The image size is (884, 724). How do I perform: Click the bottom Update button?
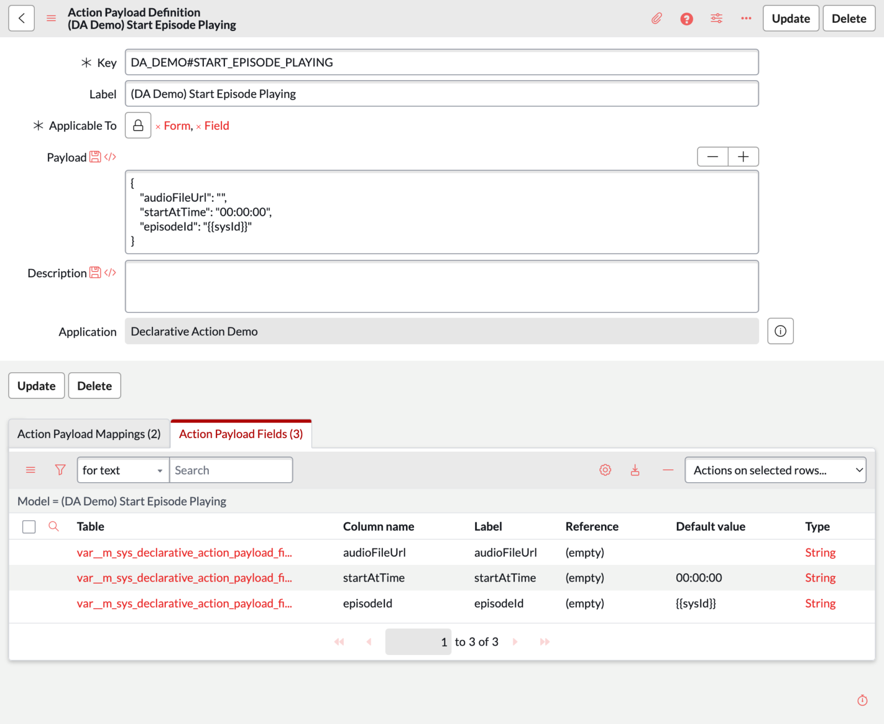pyautogui.click(x=36, y=385)
